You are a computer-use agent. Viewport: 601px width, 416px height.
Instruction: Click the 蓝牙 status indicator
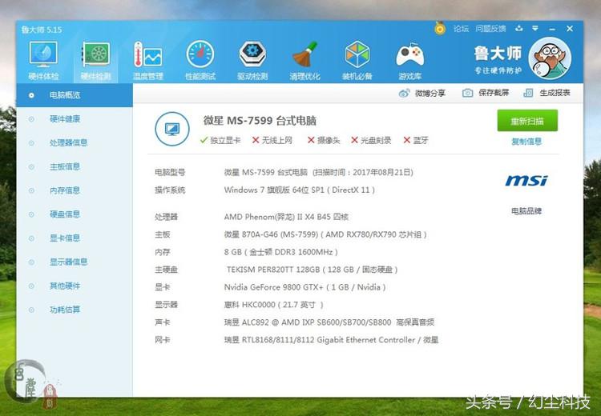click(x=416, y=141)
